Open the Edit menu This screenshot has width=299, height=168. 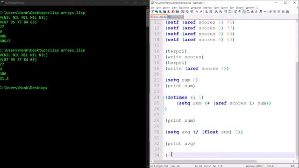(x=158, y=7)
